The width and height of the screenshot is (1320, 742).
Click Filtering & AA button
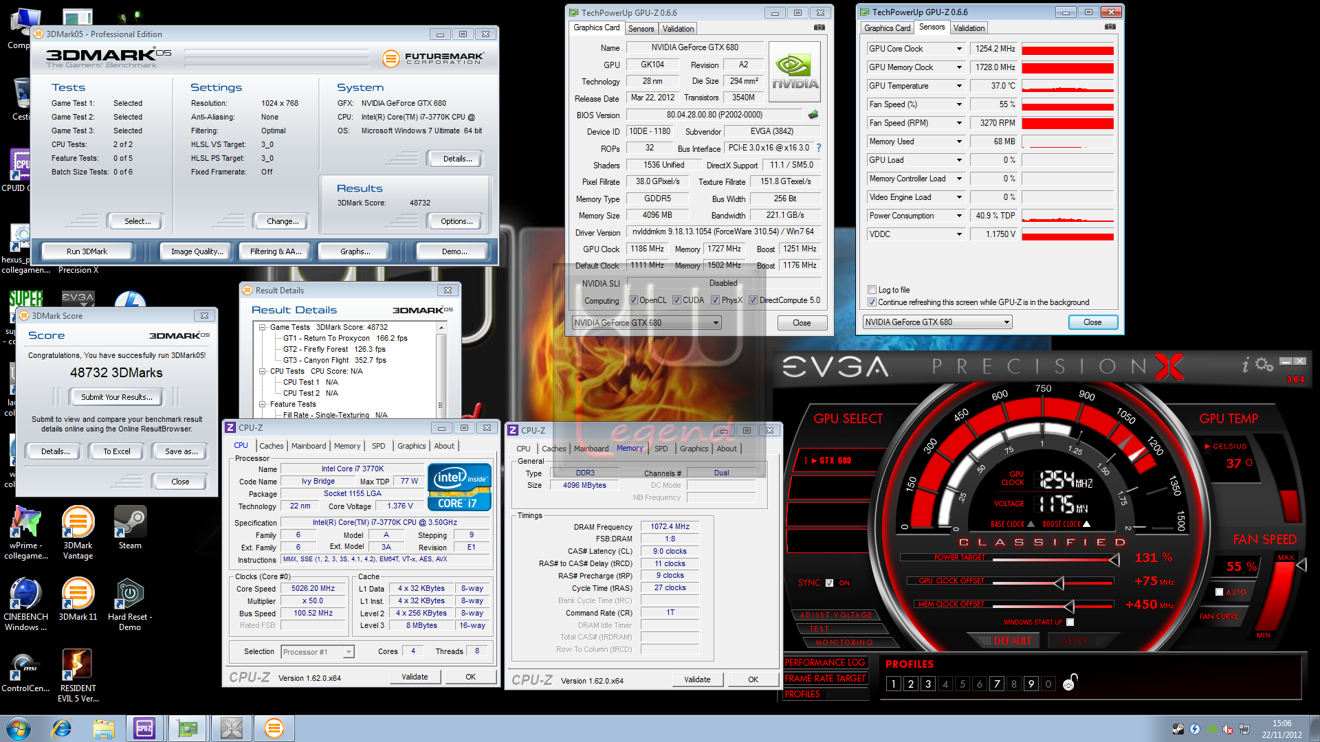[276, 251]
